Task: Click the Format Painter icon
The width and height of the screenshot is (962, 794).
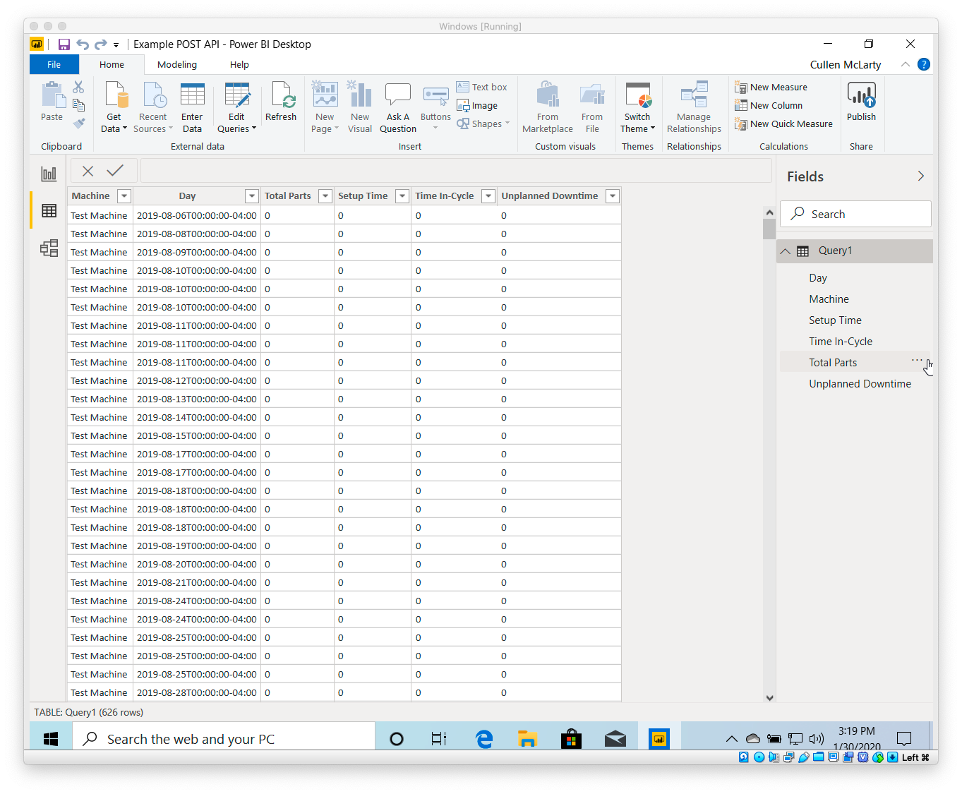Action: click(78, 123)
